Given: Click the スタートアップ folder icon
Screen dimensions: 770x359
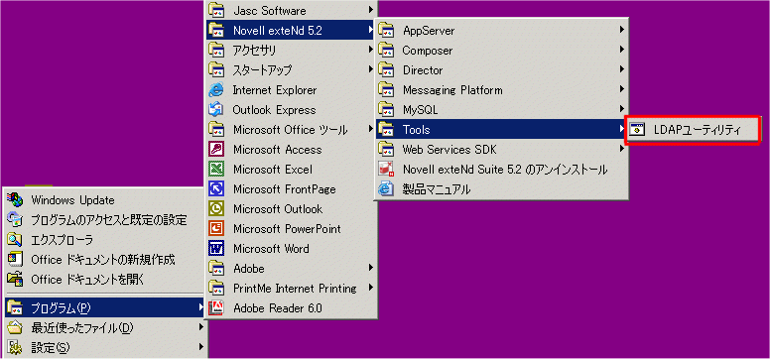Looking at the screenshot, I should click(x=216, y=69).
